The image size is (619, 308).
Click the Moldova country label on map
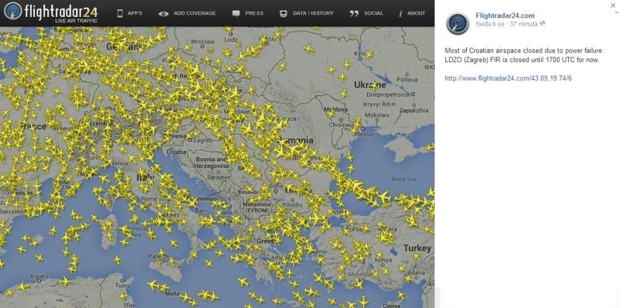coord(335,109)
